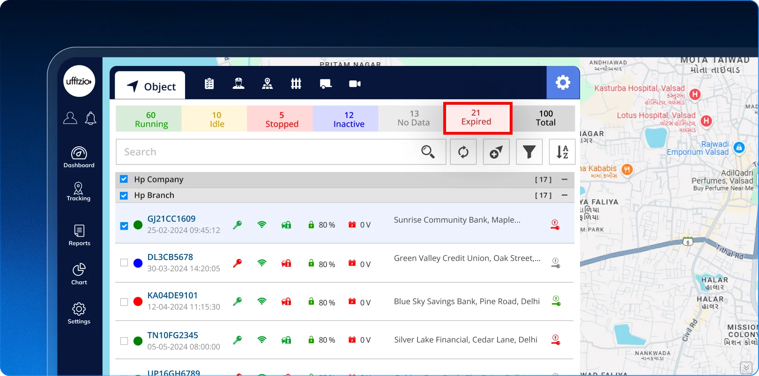The height and width of the screenshot is (376, 759).
Task: Click red location tracker icon for TN10FG2345
Action: (556, 340)
